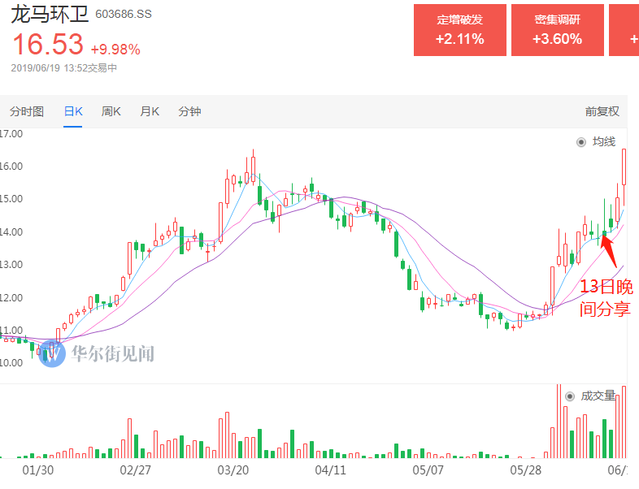Open the 密集调研 +3.60% tag
Viewport: 639px width, 489px height.
click(558, 30)
